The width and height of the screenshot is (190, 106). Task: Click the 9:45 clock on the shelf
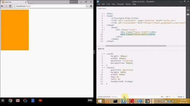tap(90, 100)
